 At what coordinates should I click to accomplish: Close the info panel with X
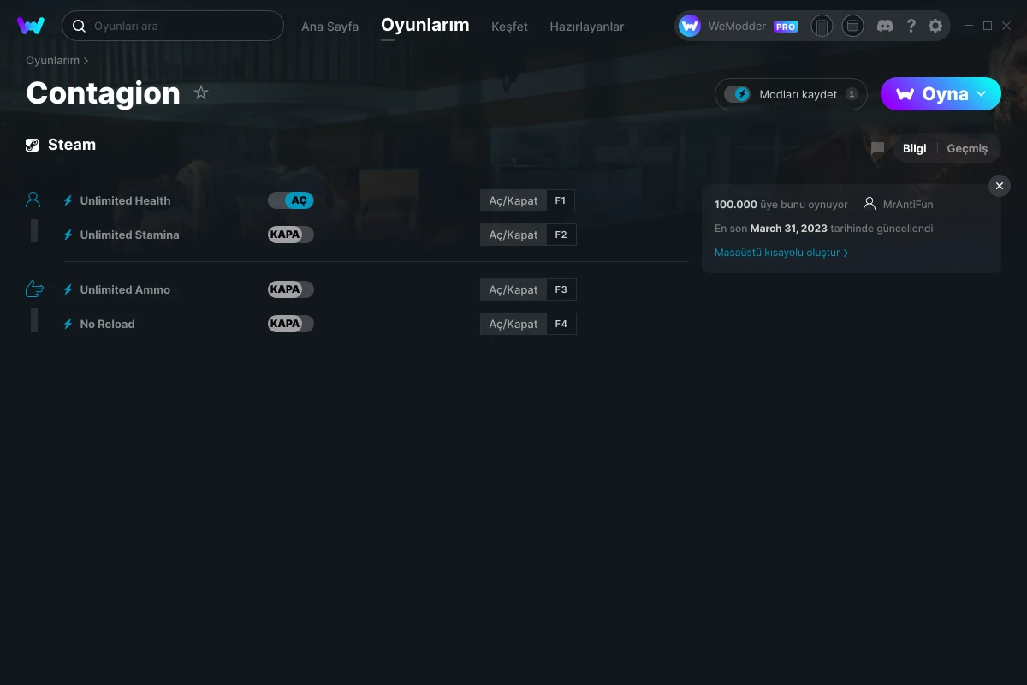tap(1000, 186)
